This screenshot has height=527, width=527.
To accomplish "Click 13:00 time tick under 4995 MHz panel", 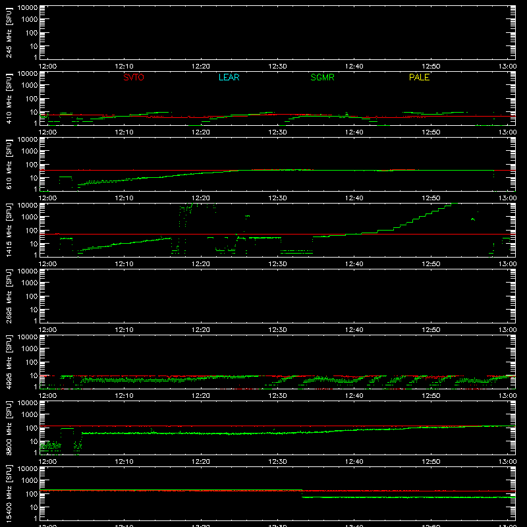I will point(507,396).
